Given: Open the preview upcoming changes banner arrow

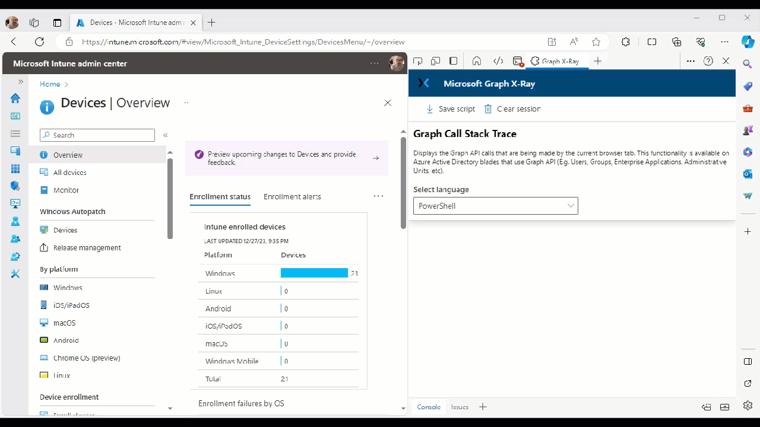Looking at the screenshot, I should [376, 158].
